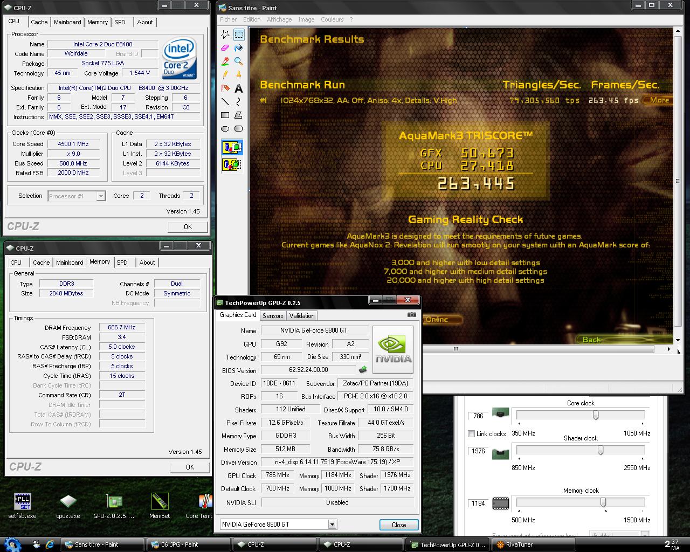The height and width of the screenshot is (552, 690).
Task: Click OK in memory CPU-Z window
Action: point(190,467)
